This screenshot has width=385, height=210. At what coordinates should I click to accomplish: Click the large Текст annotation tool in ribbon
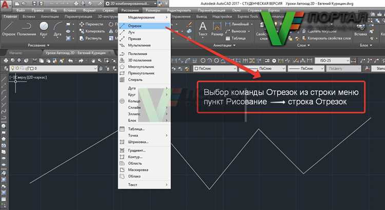pos(203,29)
